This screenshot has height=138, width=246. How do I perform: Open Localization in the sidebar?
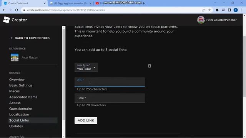19,114
